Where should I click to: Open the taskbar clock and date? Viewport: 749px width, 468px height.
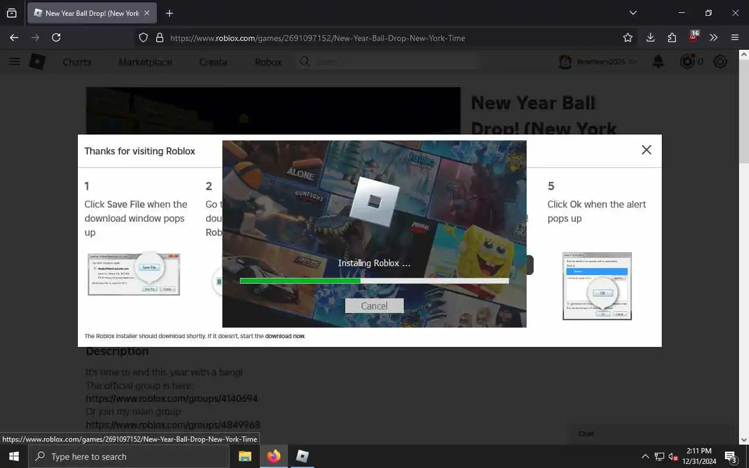click(699, 456)
